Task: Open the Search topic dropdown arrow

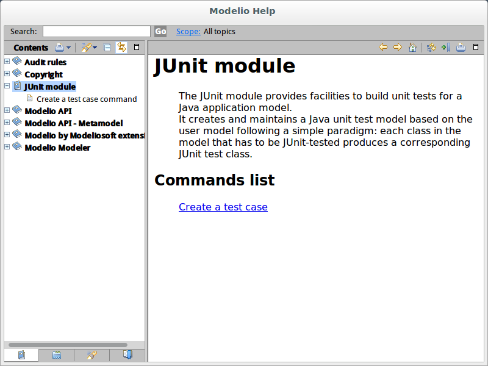Action: pos(95,48)
